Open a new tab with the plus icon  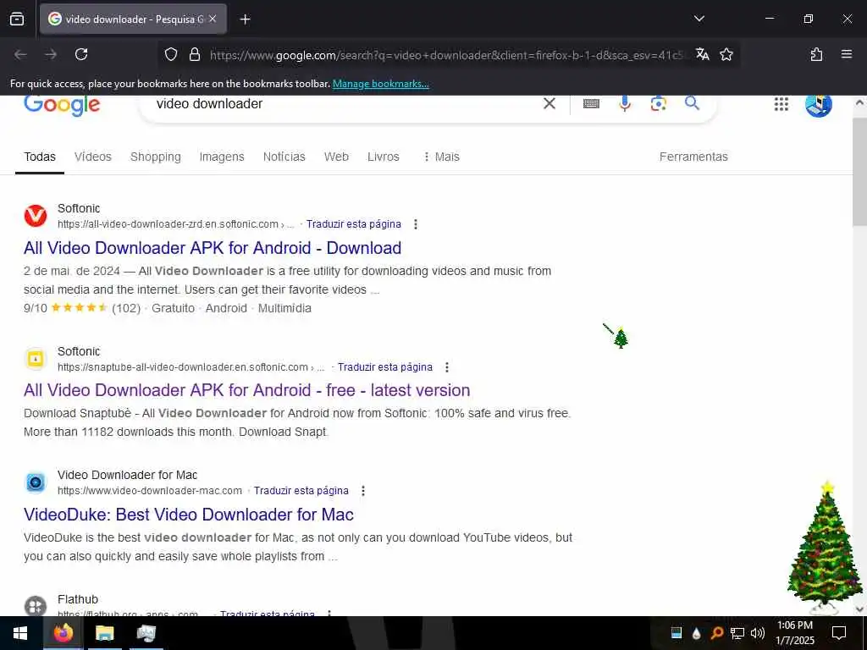click(x=245, y=19)
